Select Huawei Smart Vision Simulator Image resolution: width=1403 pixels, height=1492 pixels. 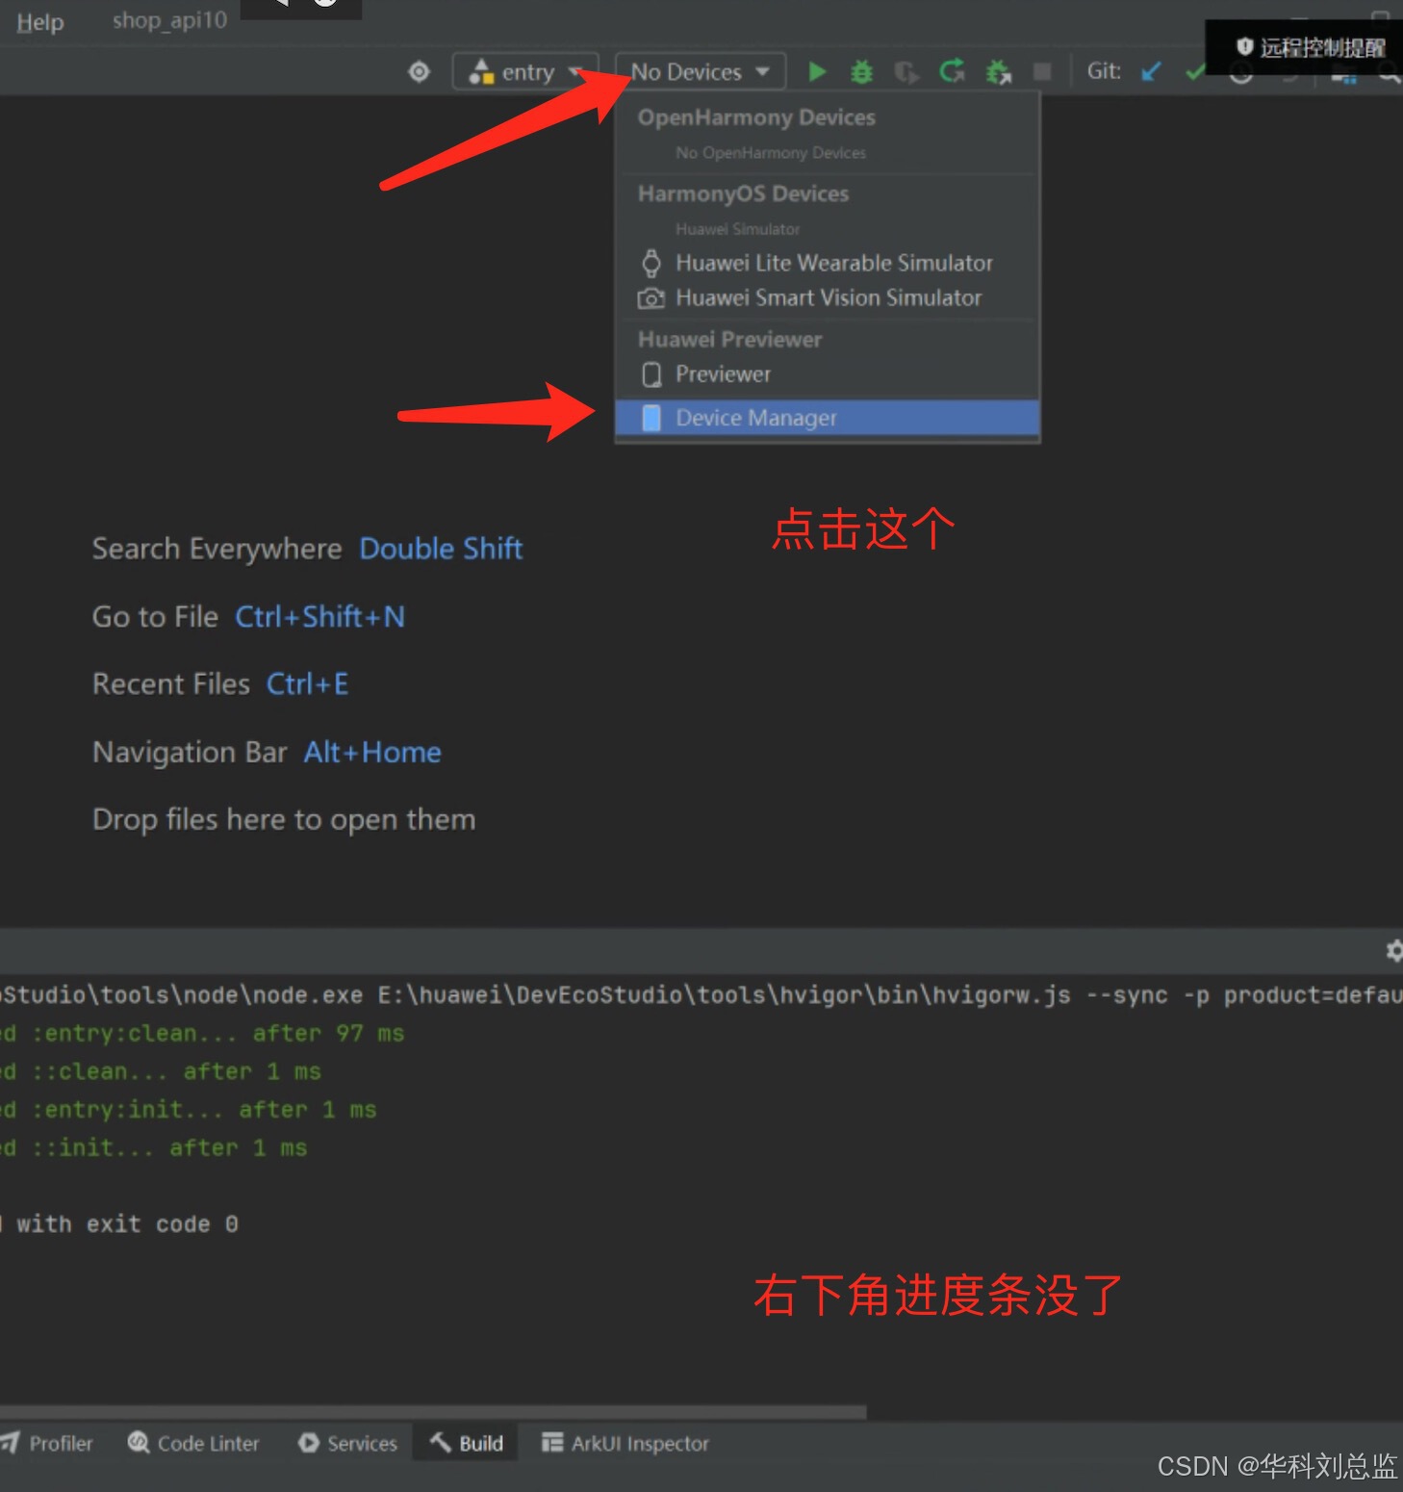pos(828,298)
